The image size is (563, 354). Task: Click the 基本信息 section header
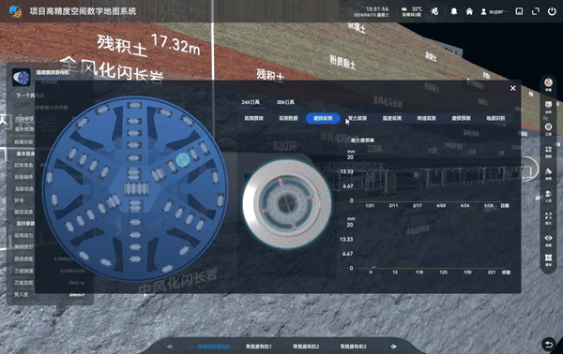click(25, 154)
